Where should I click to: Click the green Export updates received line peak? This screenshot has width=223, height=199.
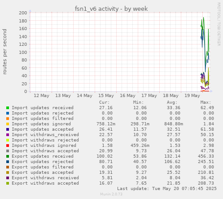tap(203, 18)
